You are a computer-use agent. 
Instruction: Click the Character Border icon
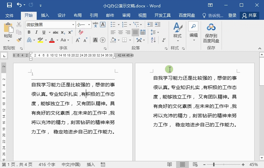point(103,25)
